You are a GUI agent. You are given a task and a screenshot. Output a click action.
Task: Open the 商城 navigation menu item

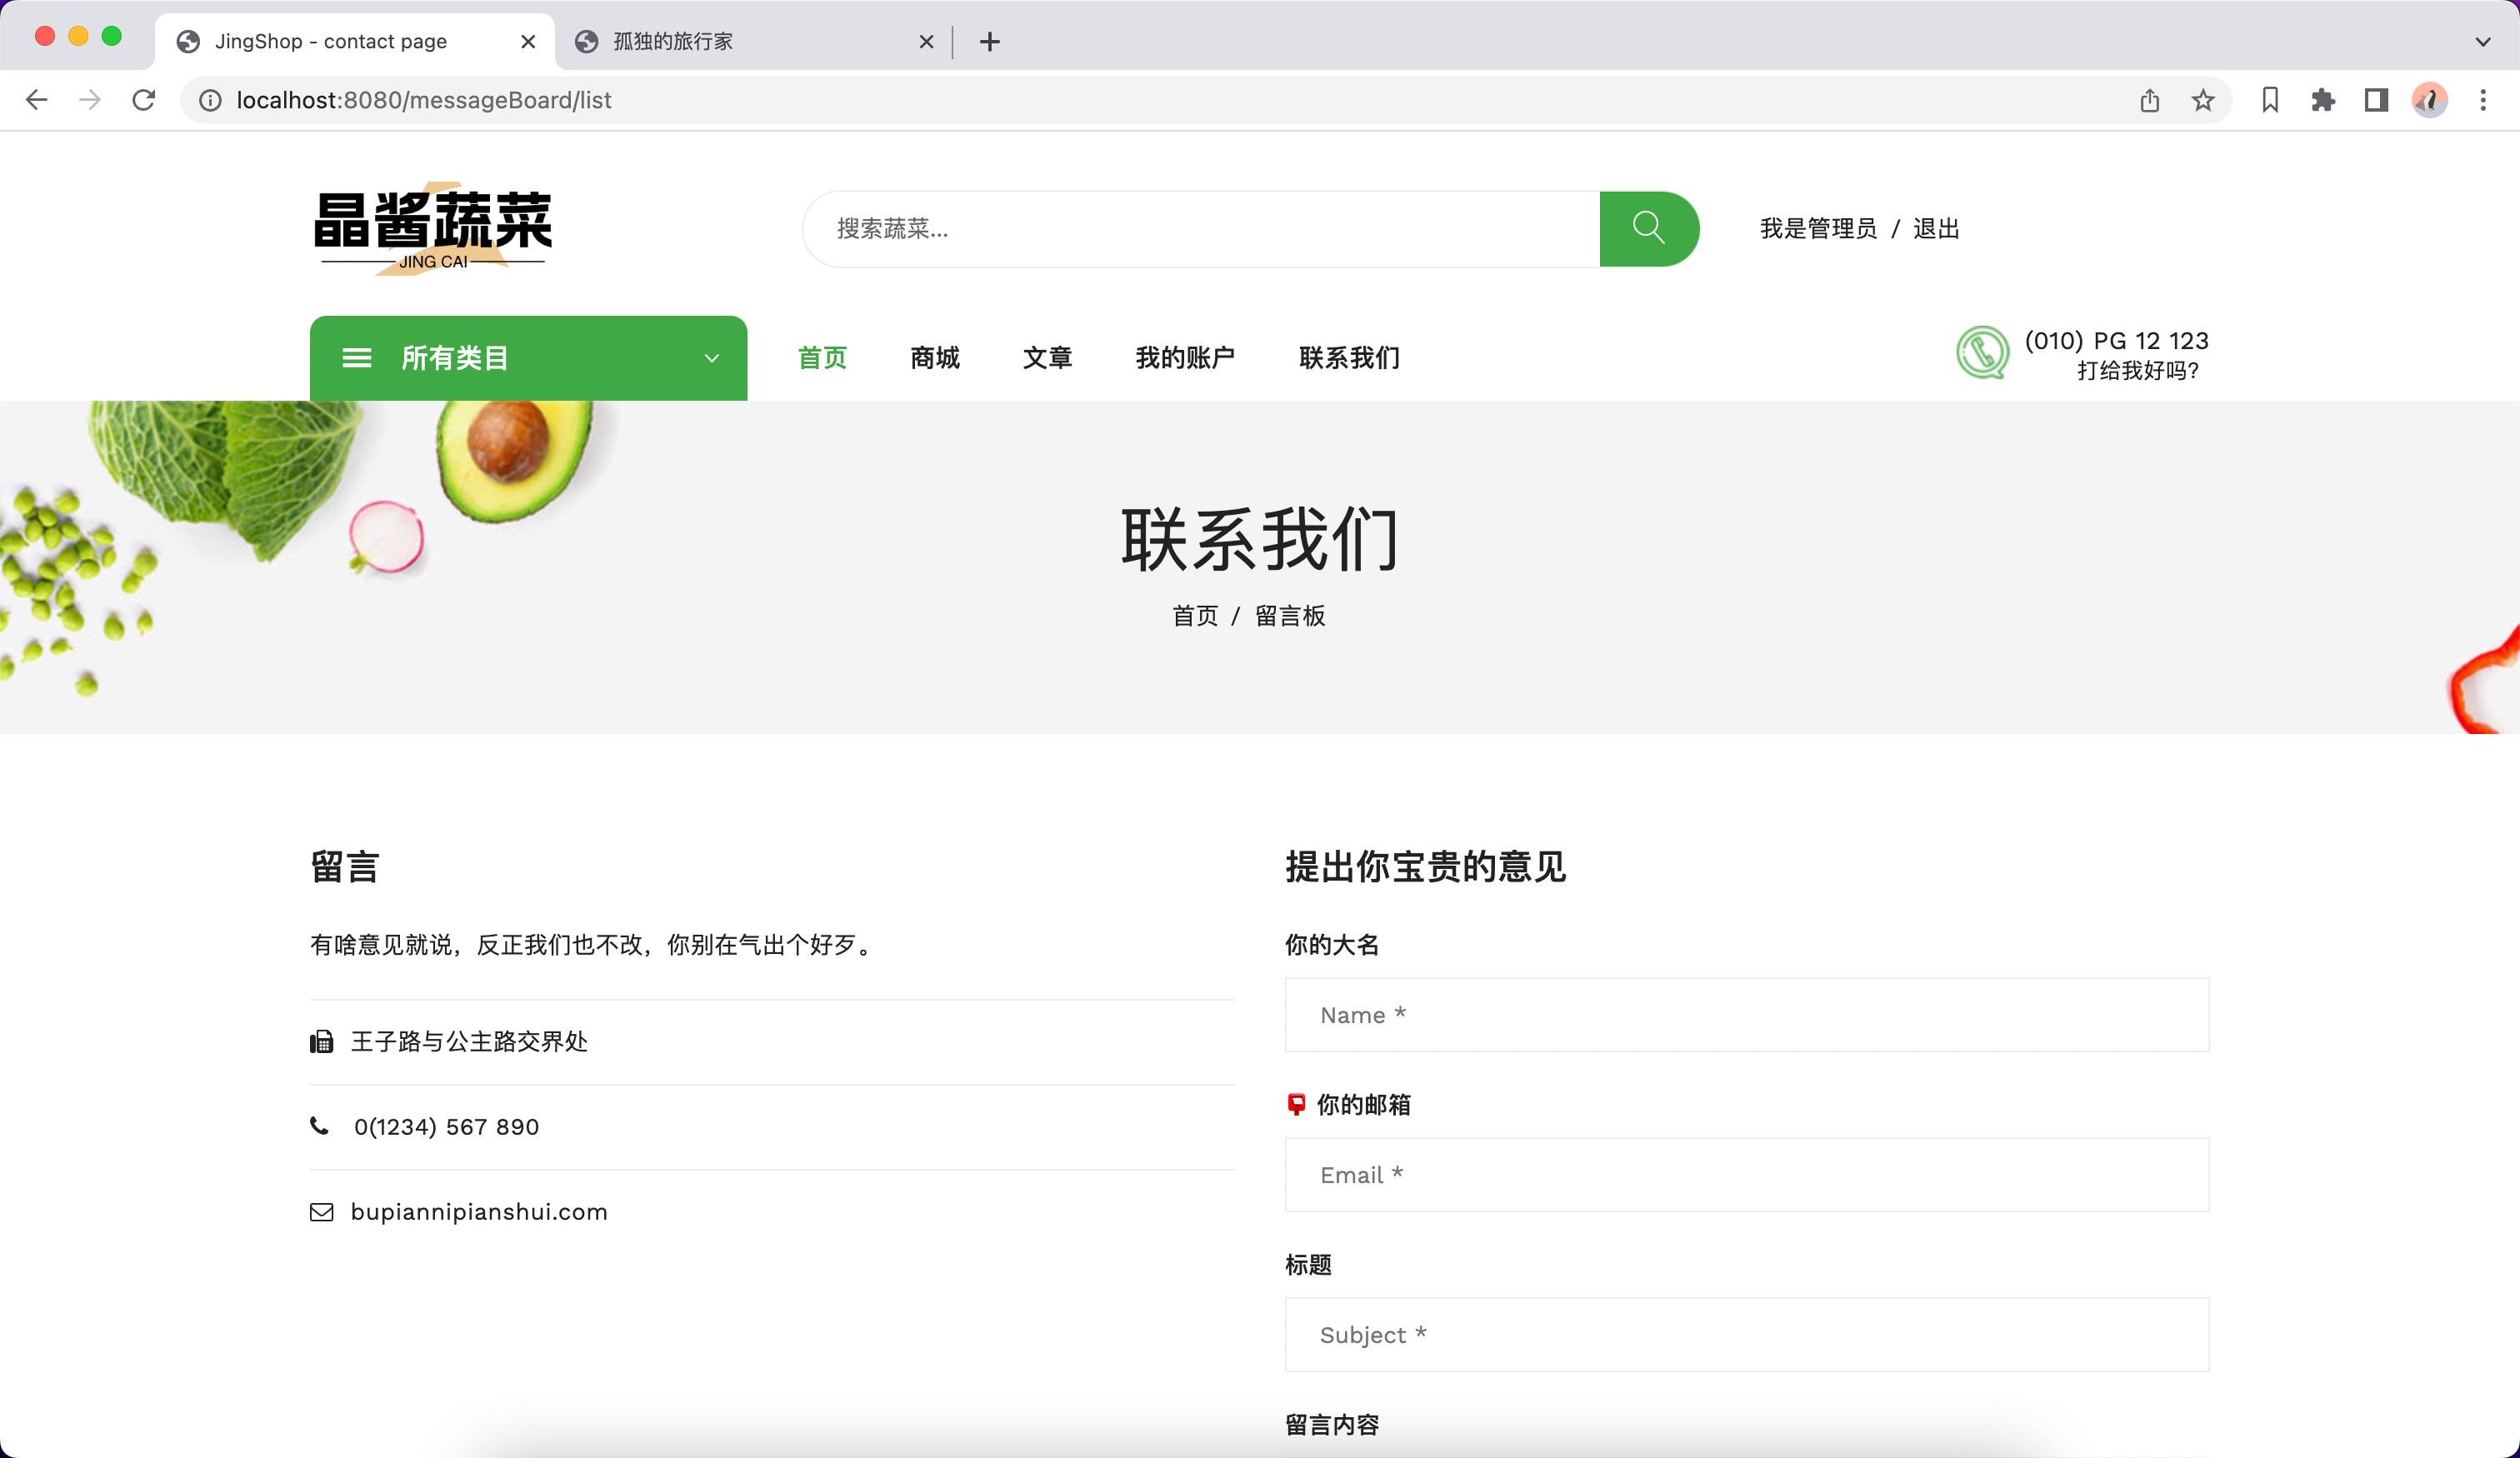pos(934,358)
